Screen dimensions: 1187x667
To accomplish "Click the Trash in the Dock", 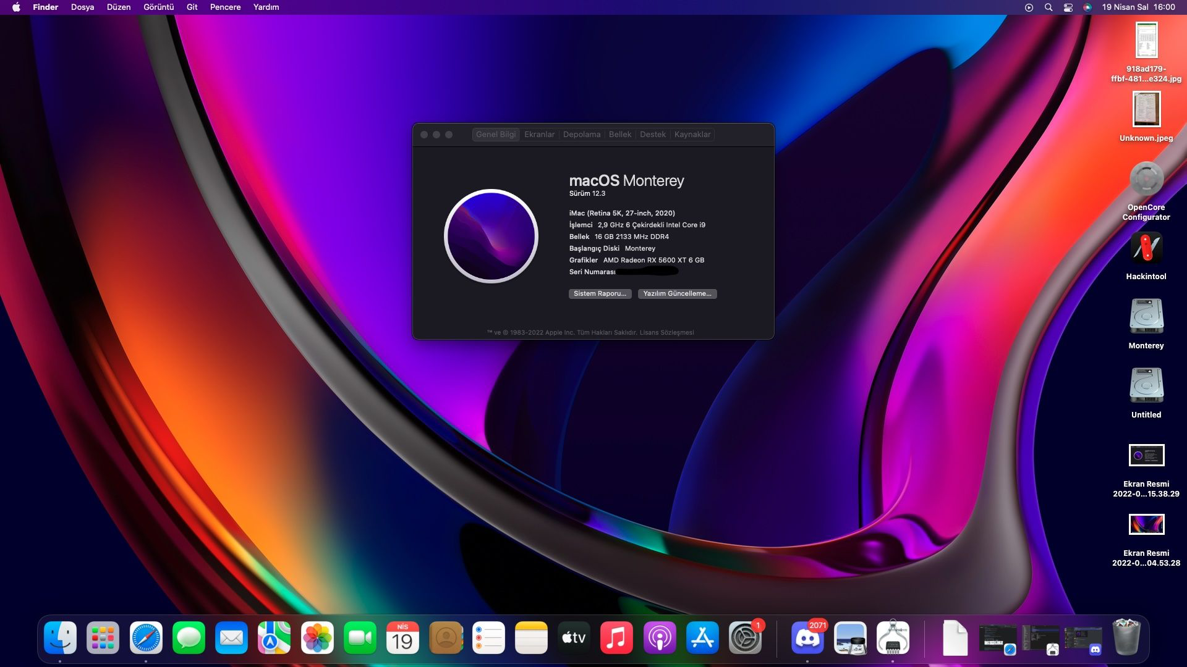I will (1126, 638).
